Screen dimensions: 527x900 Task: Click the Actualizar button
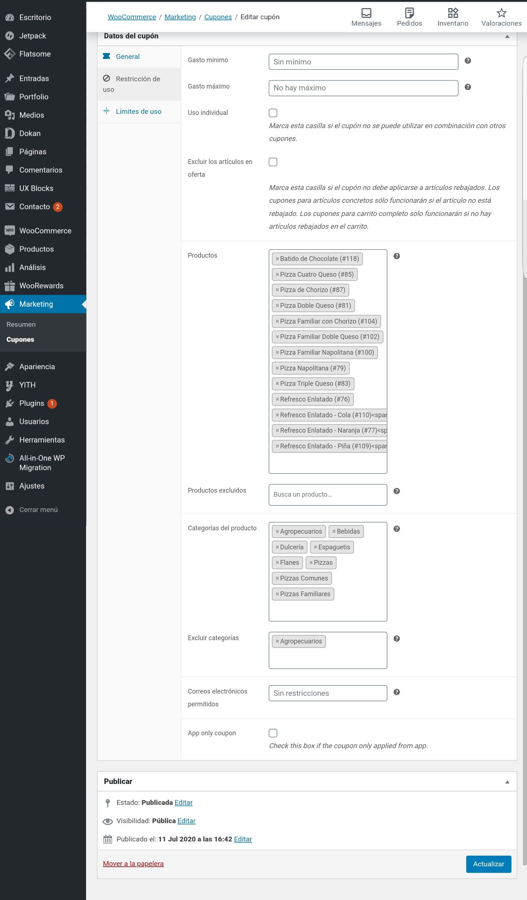[x=489, y=864]
